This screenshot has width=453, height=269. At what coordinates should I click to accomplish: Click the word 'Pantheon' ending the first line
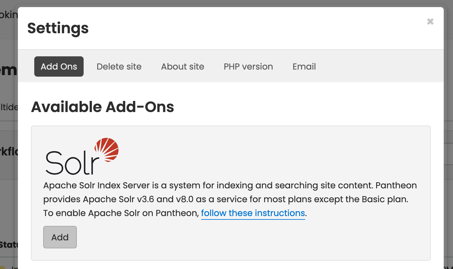(396, 185)
